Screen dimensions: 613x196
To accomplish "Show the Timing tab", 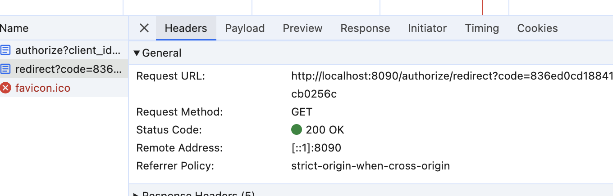I will (482, 28).
